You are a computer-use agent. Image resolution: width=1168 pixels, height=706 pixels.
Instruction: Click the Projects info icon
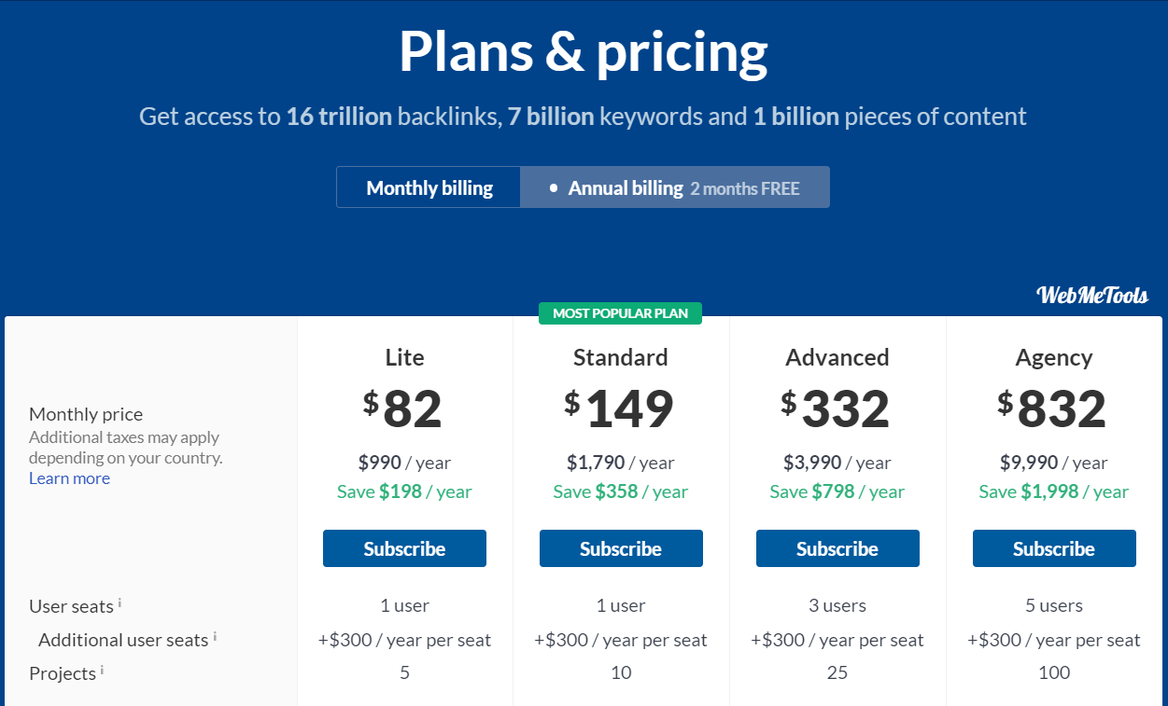click(x=102, y=670)
